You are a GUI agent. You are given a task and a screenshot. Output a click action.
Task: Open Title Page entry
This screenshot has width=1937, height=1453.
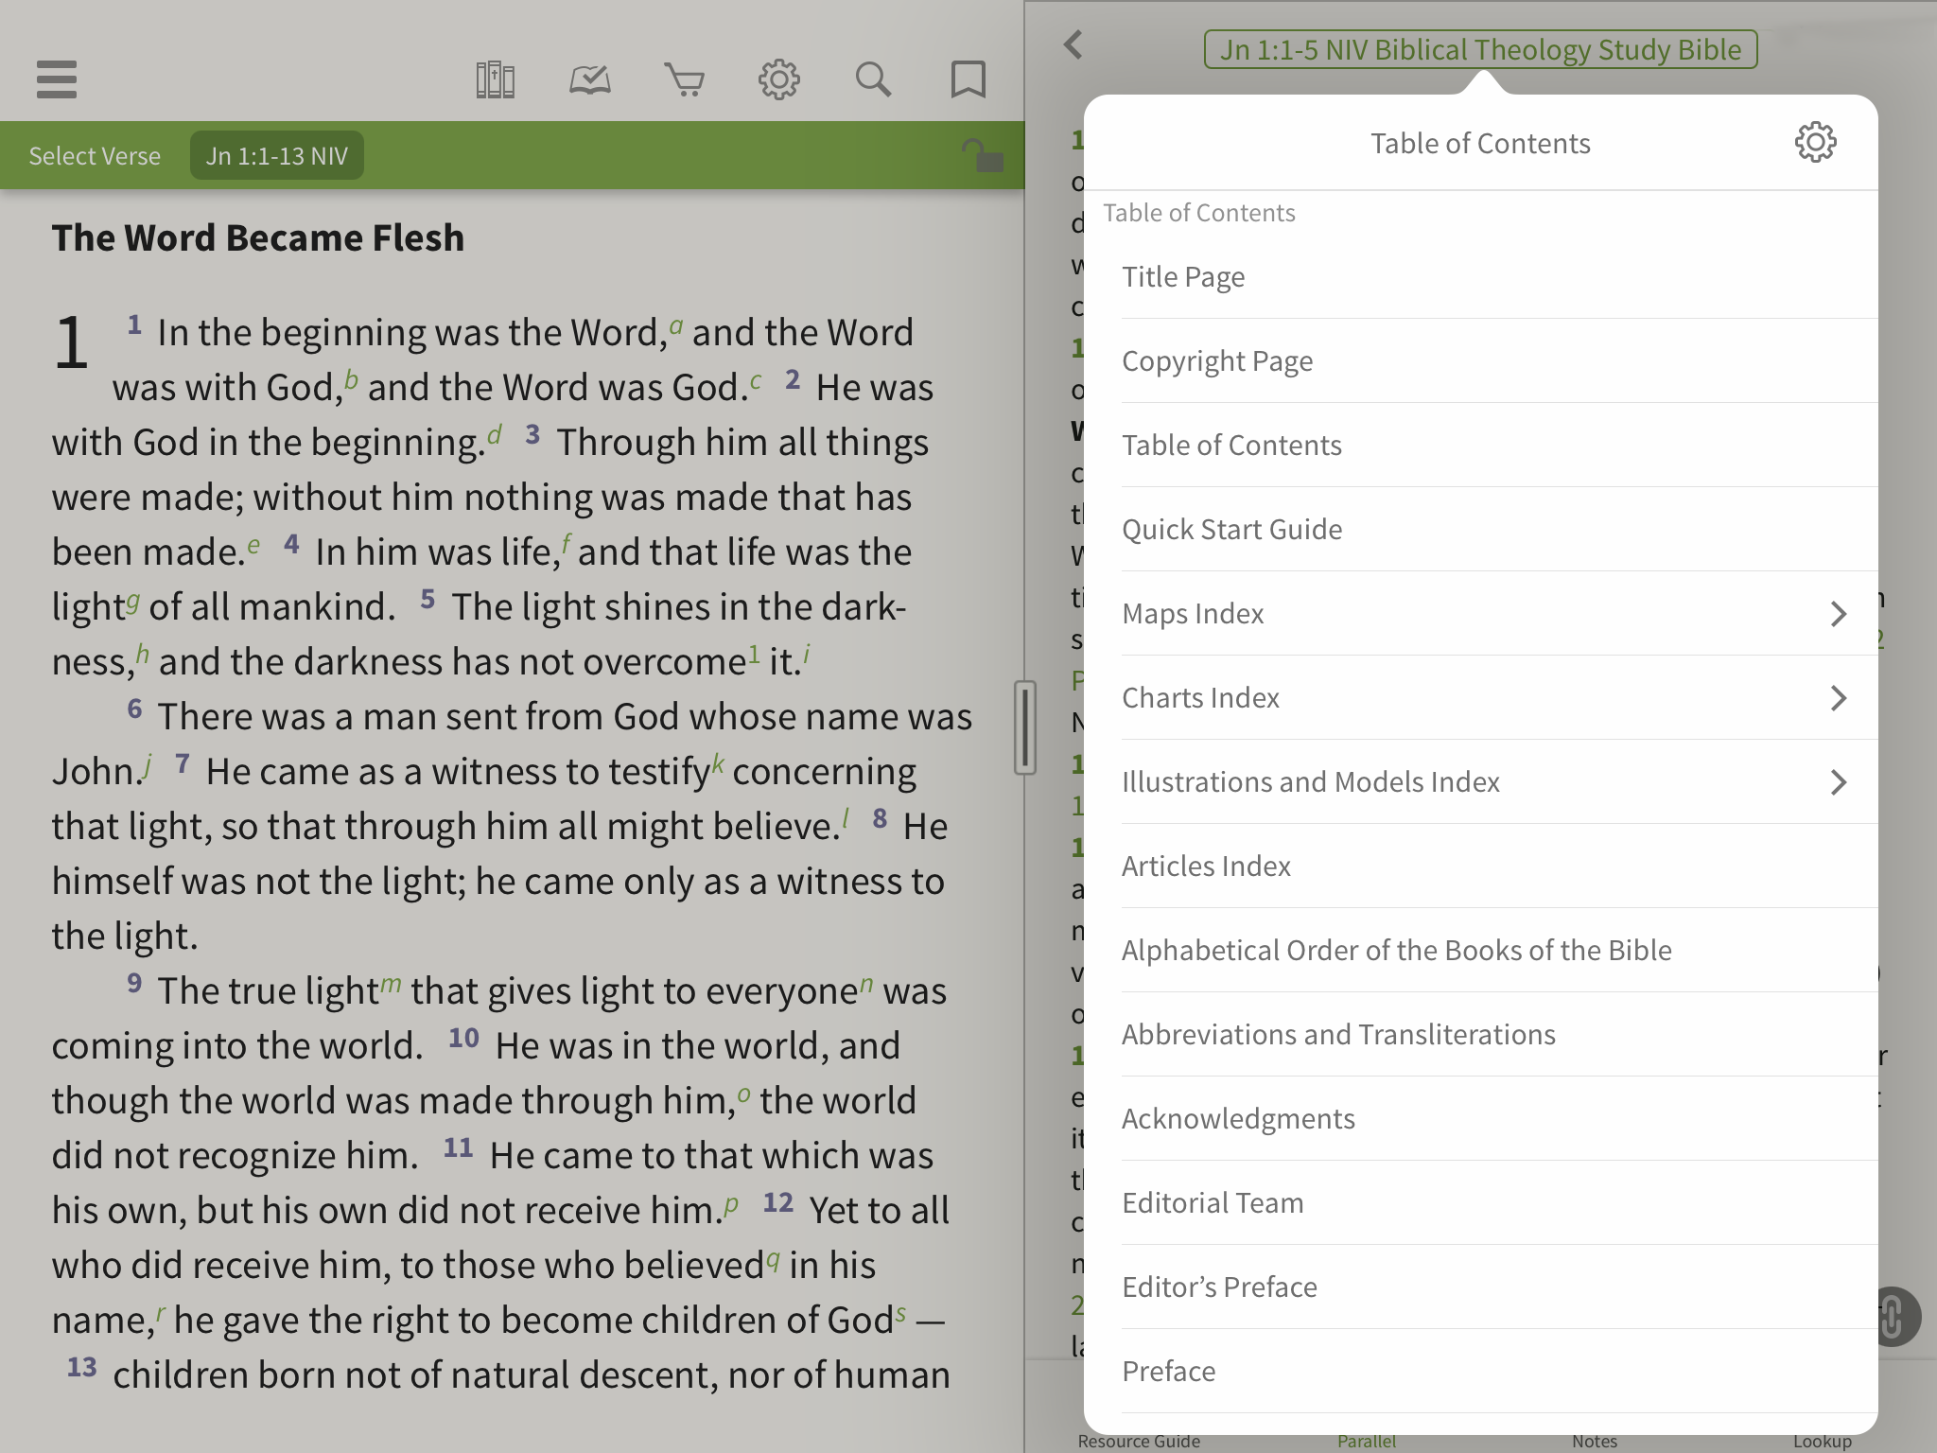tap(1480, 277)
